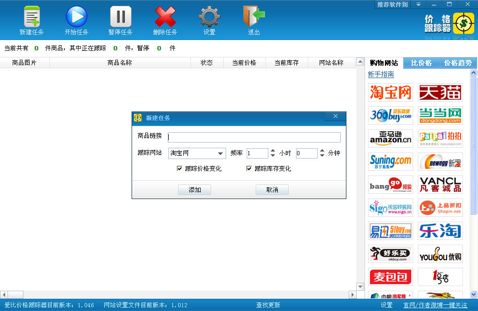Open 官网/作者微博一键关注 link

coord(435,305)
